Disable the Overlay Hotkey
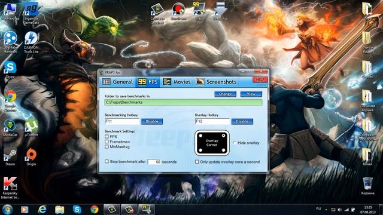The image size is (383, 215). [242, 121]
